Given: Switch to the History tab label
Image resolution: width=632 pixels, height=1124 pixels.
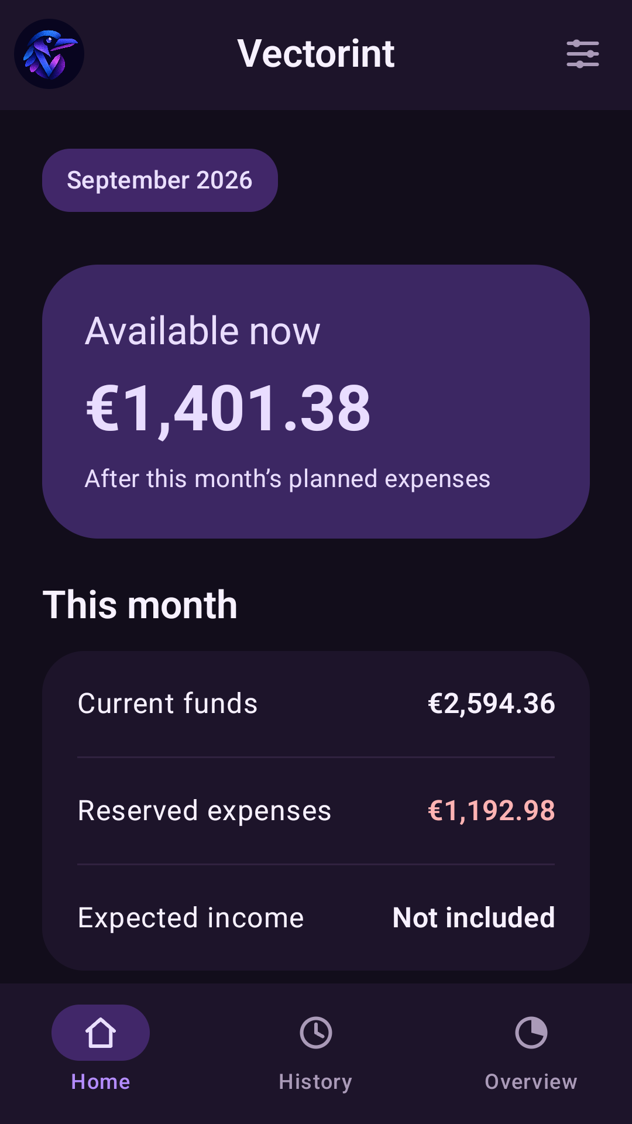Looking at the screenshot, I should click(316, 1082).
